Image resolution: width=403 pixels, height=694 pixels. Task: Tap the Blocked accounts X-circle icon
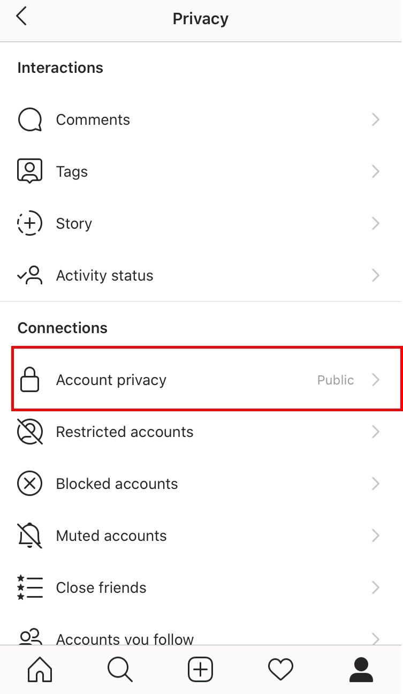[30, 484]
